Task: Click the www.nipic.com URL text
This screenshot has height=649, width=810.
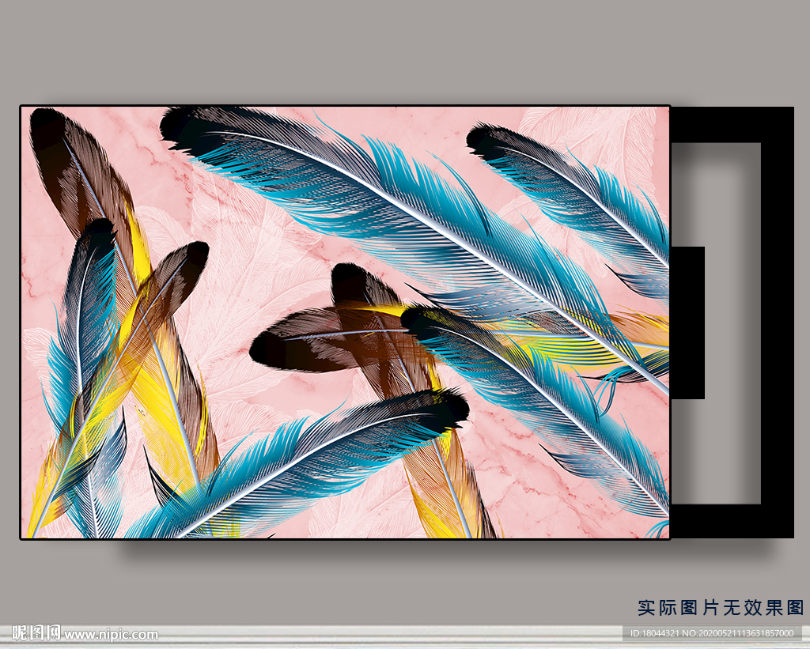Action: pyautogui.click(x=111, y=635)
